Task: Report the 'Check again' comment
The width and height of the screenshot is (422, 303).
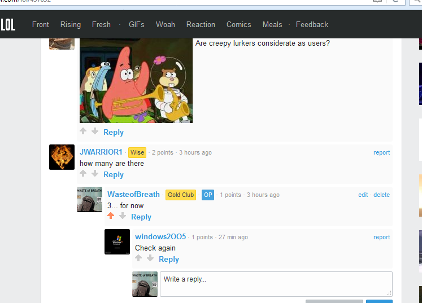Action: pos(381,237)
